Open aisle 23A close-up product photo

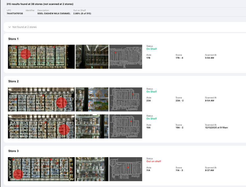coord(92,99)
